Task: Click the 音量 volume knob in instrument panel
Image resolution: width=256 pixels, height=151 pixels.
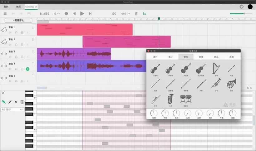Action: click(x=233, y=113)
